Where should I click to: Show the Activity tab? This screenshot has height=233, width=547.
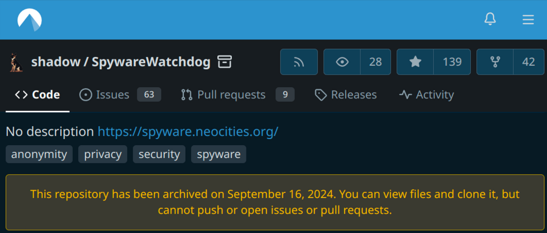(x=426, y=95)
